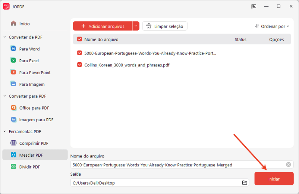
Task: Browse output folder with folder icon
Action: [245, 183]
